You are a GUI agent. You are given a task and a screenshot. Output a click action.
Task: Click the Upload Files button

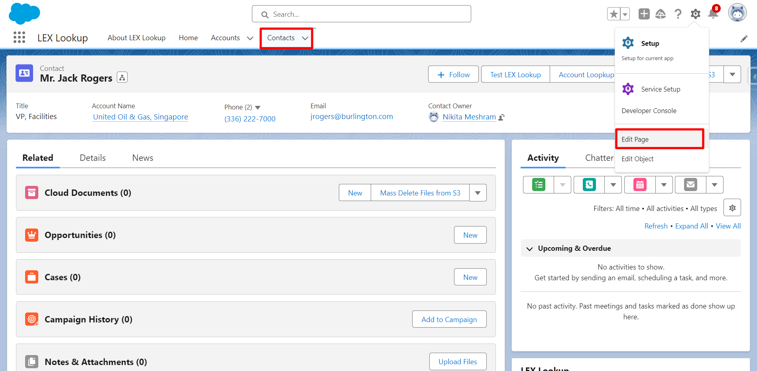click(x=458, y=361)
